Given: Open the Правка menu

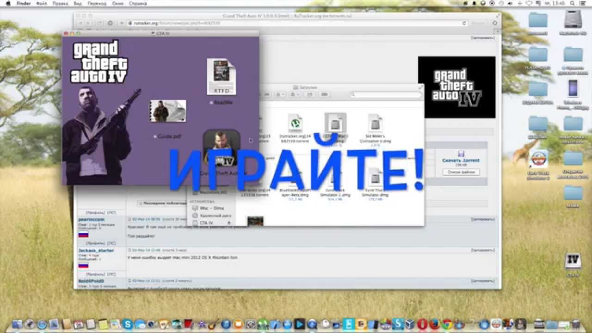Looking at the screenshot, I should 60,3.
